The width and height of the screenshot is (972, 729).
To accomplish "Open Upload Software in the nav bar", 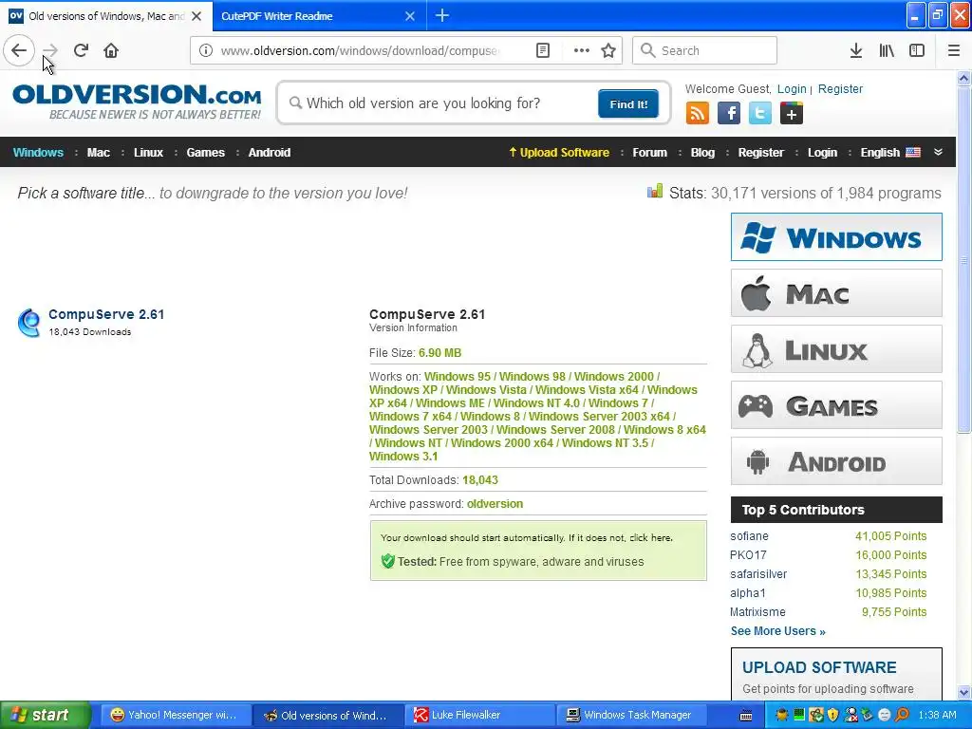I will [x=559, y=153].
